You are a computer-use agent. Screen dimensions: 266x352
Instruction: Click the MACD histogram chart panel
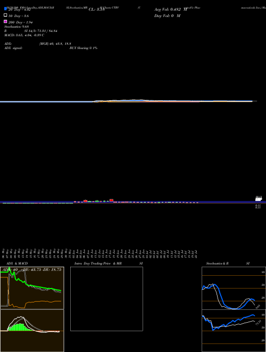pos(32,331)
